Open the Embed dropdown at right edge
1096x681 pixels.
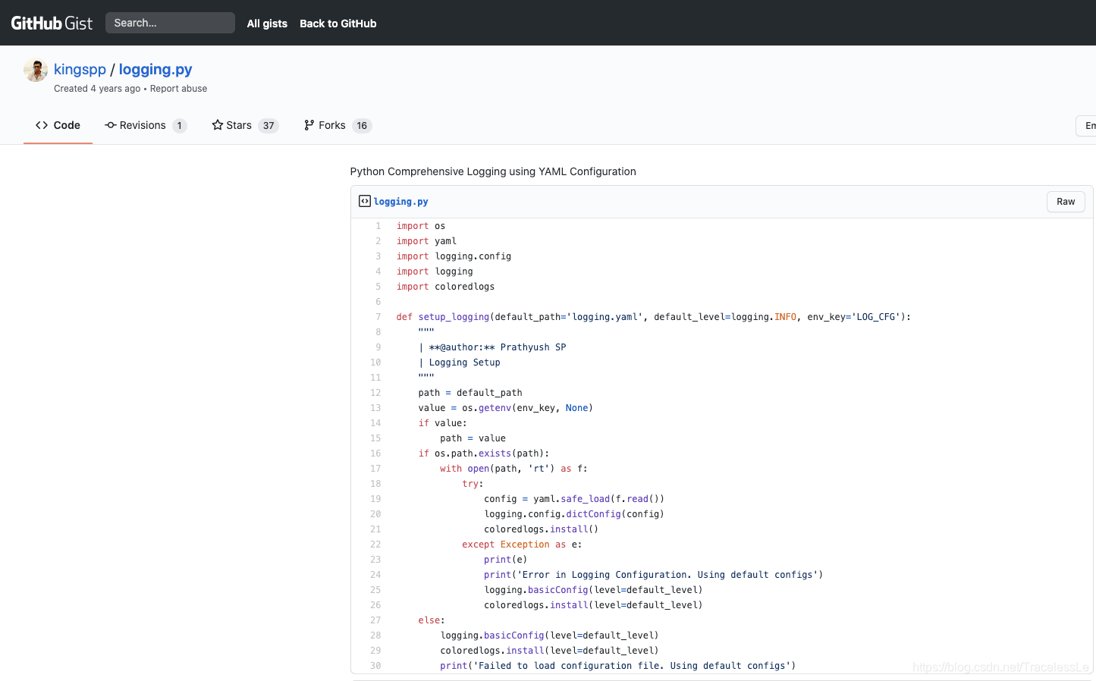1086,126
